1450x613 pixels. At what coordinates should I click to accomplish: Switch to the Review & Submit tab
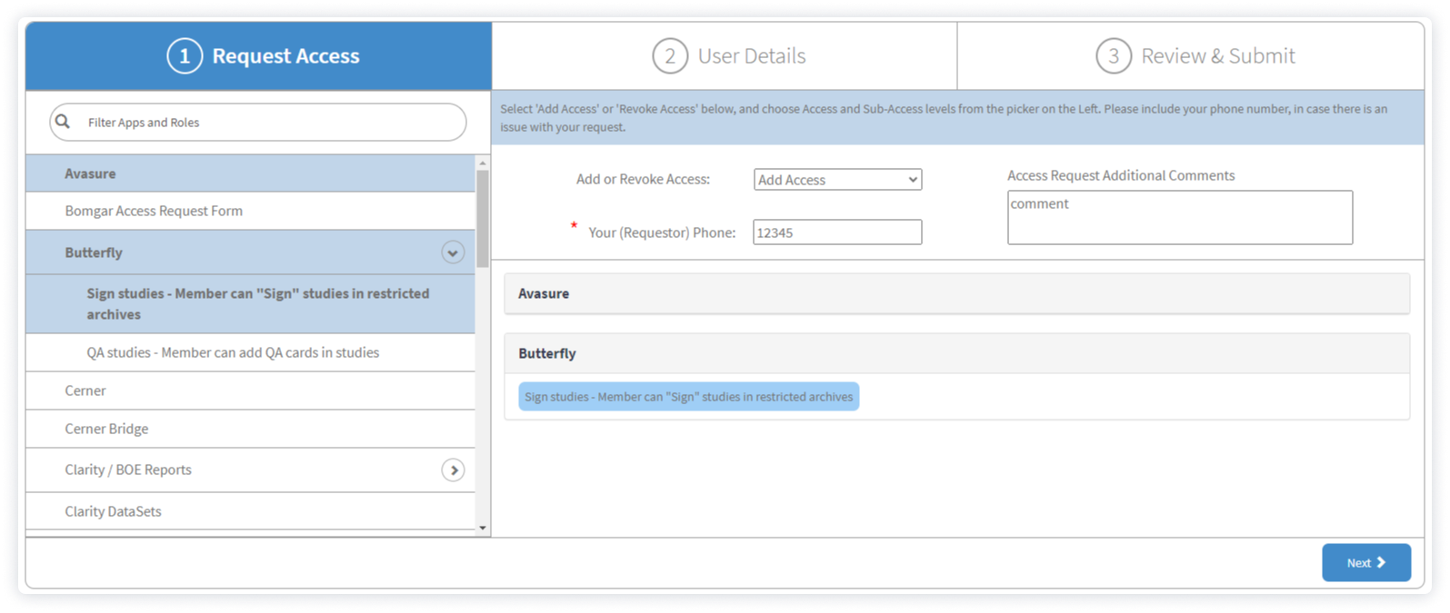coord(1191,56)
